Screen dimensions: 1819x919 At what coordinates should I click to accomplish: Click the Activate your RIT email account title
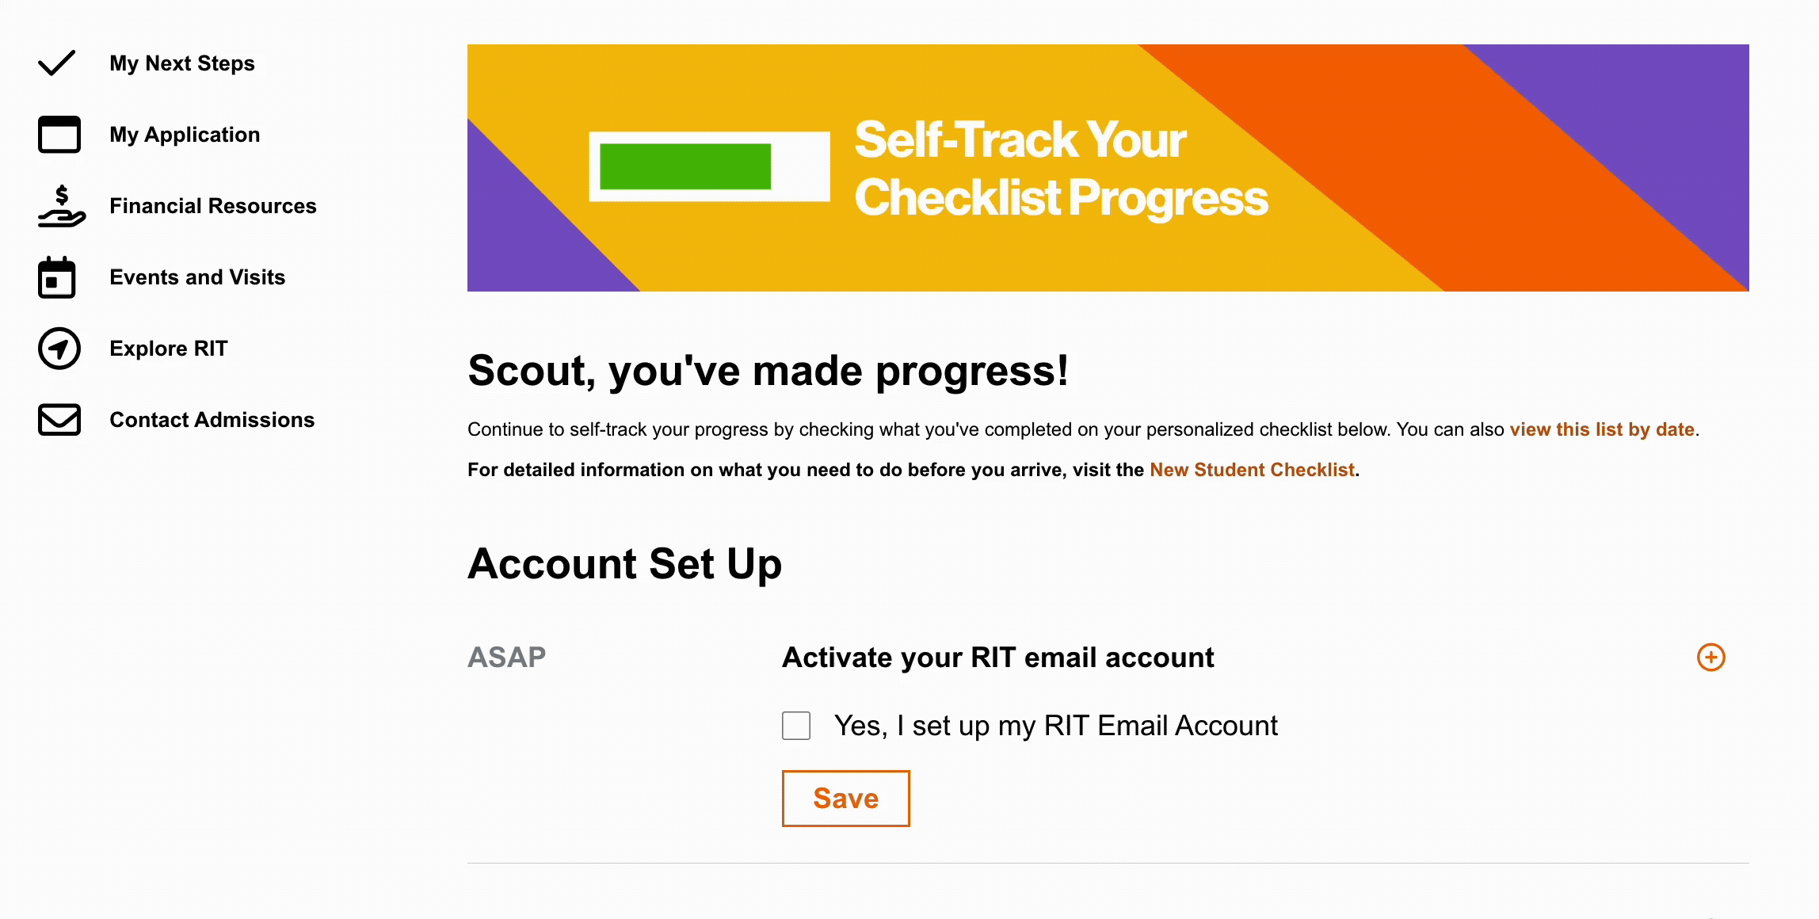(x=997, y=657)
